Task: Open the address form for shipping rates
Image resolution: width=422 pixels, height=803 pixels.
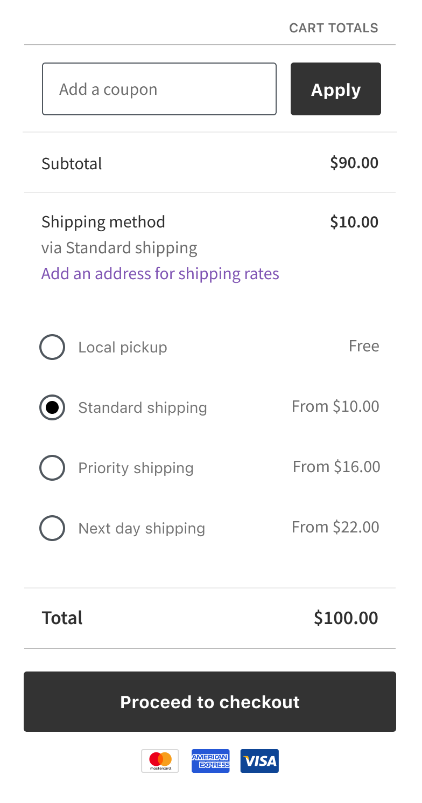Action: pos(159,274)
